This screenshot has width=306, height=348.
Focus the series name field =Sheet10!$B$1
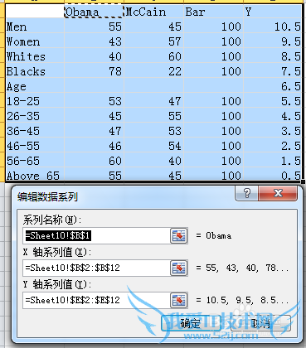[x=96, y=235]
